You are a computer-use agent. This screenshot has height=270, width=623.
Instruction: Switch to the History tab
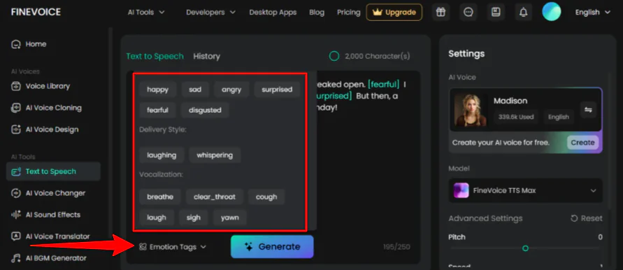click(x=206, y=57)
